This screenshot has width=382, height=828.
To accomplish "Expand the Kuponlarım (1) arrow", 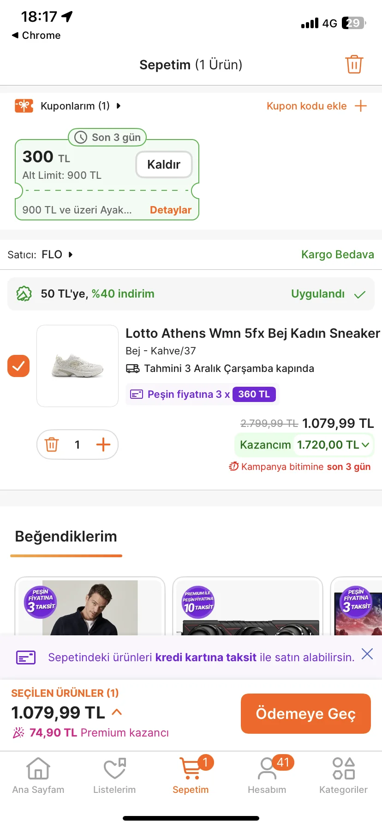I will [x=119, y=106].
